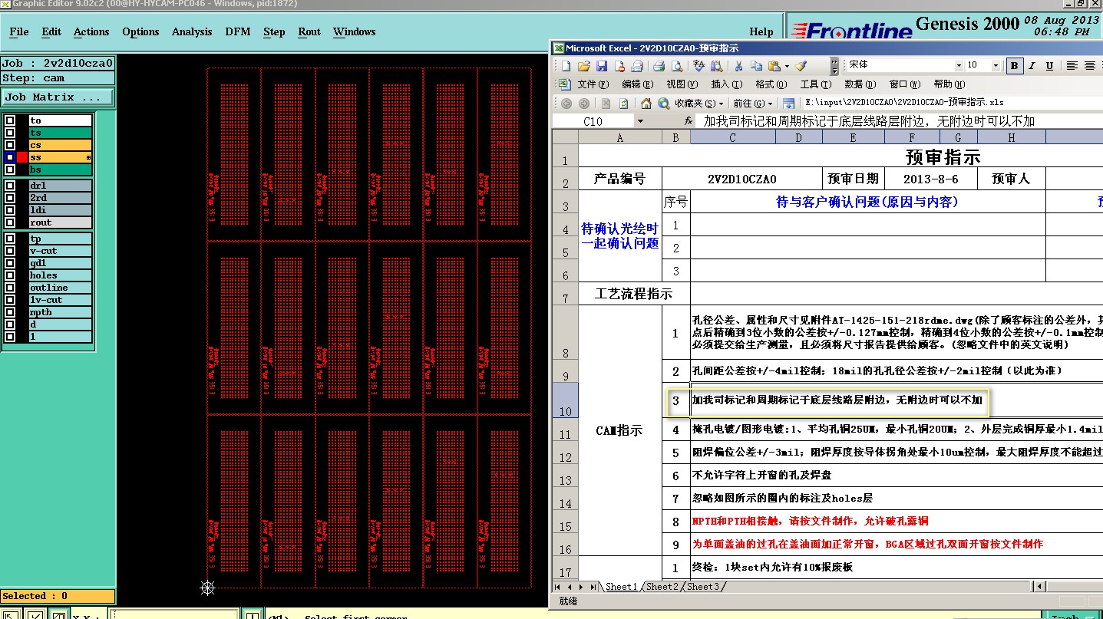This screenshot has width=1103, height=619.
Task: Click the Format Painter brush icon
Action: point(801,66)
